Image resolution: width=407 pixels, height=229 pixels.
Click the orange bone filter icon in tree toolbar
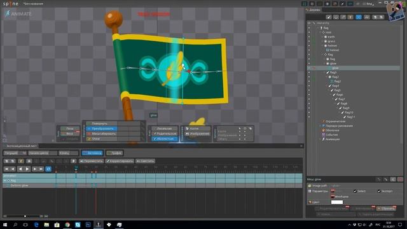(350, 17)
